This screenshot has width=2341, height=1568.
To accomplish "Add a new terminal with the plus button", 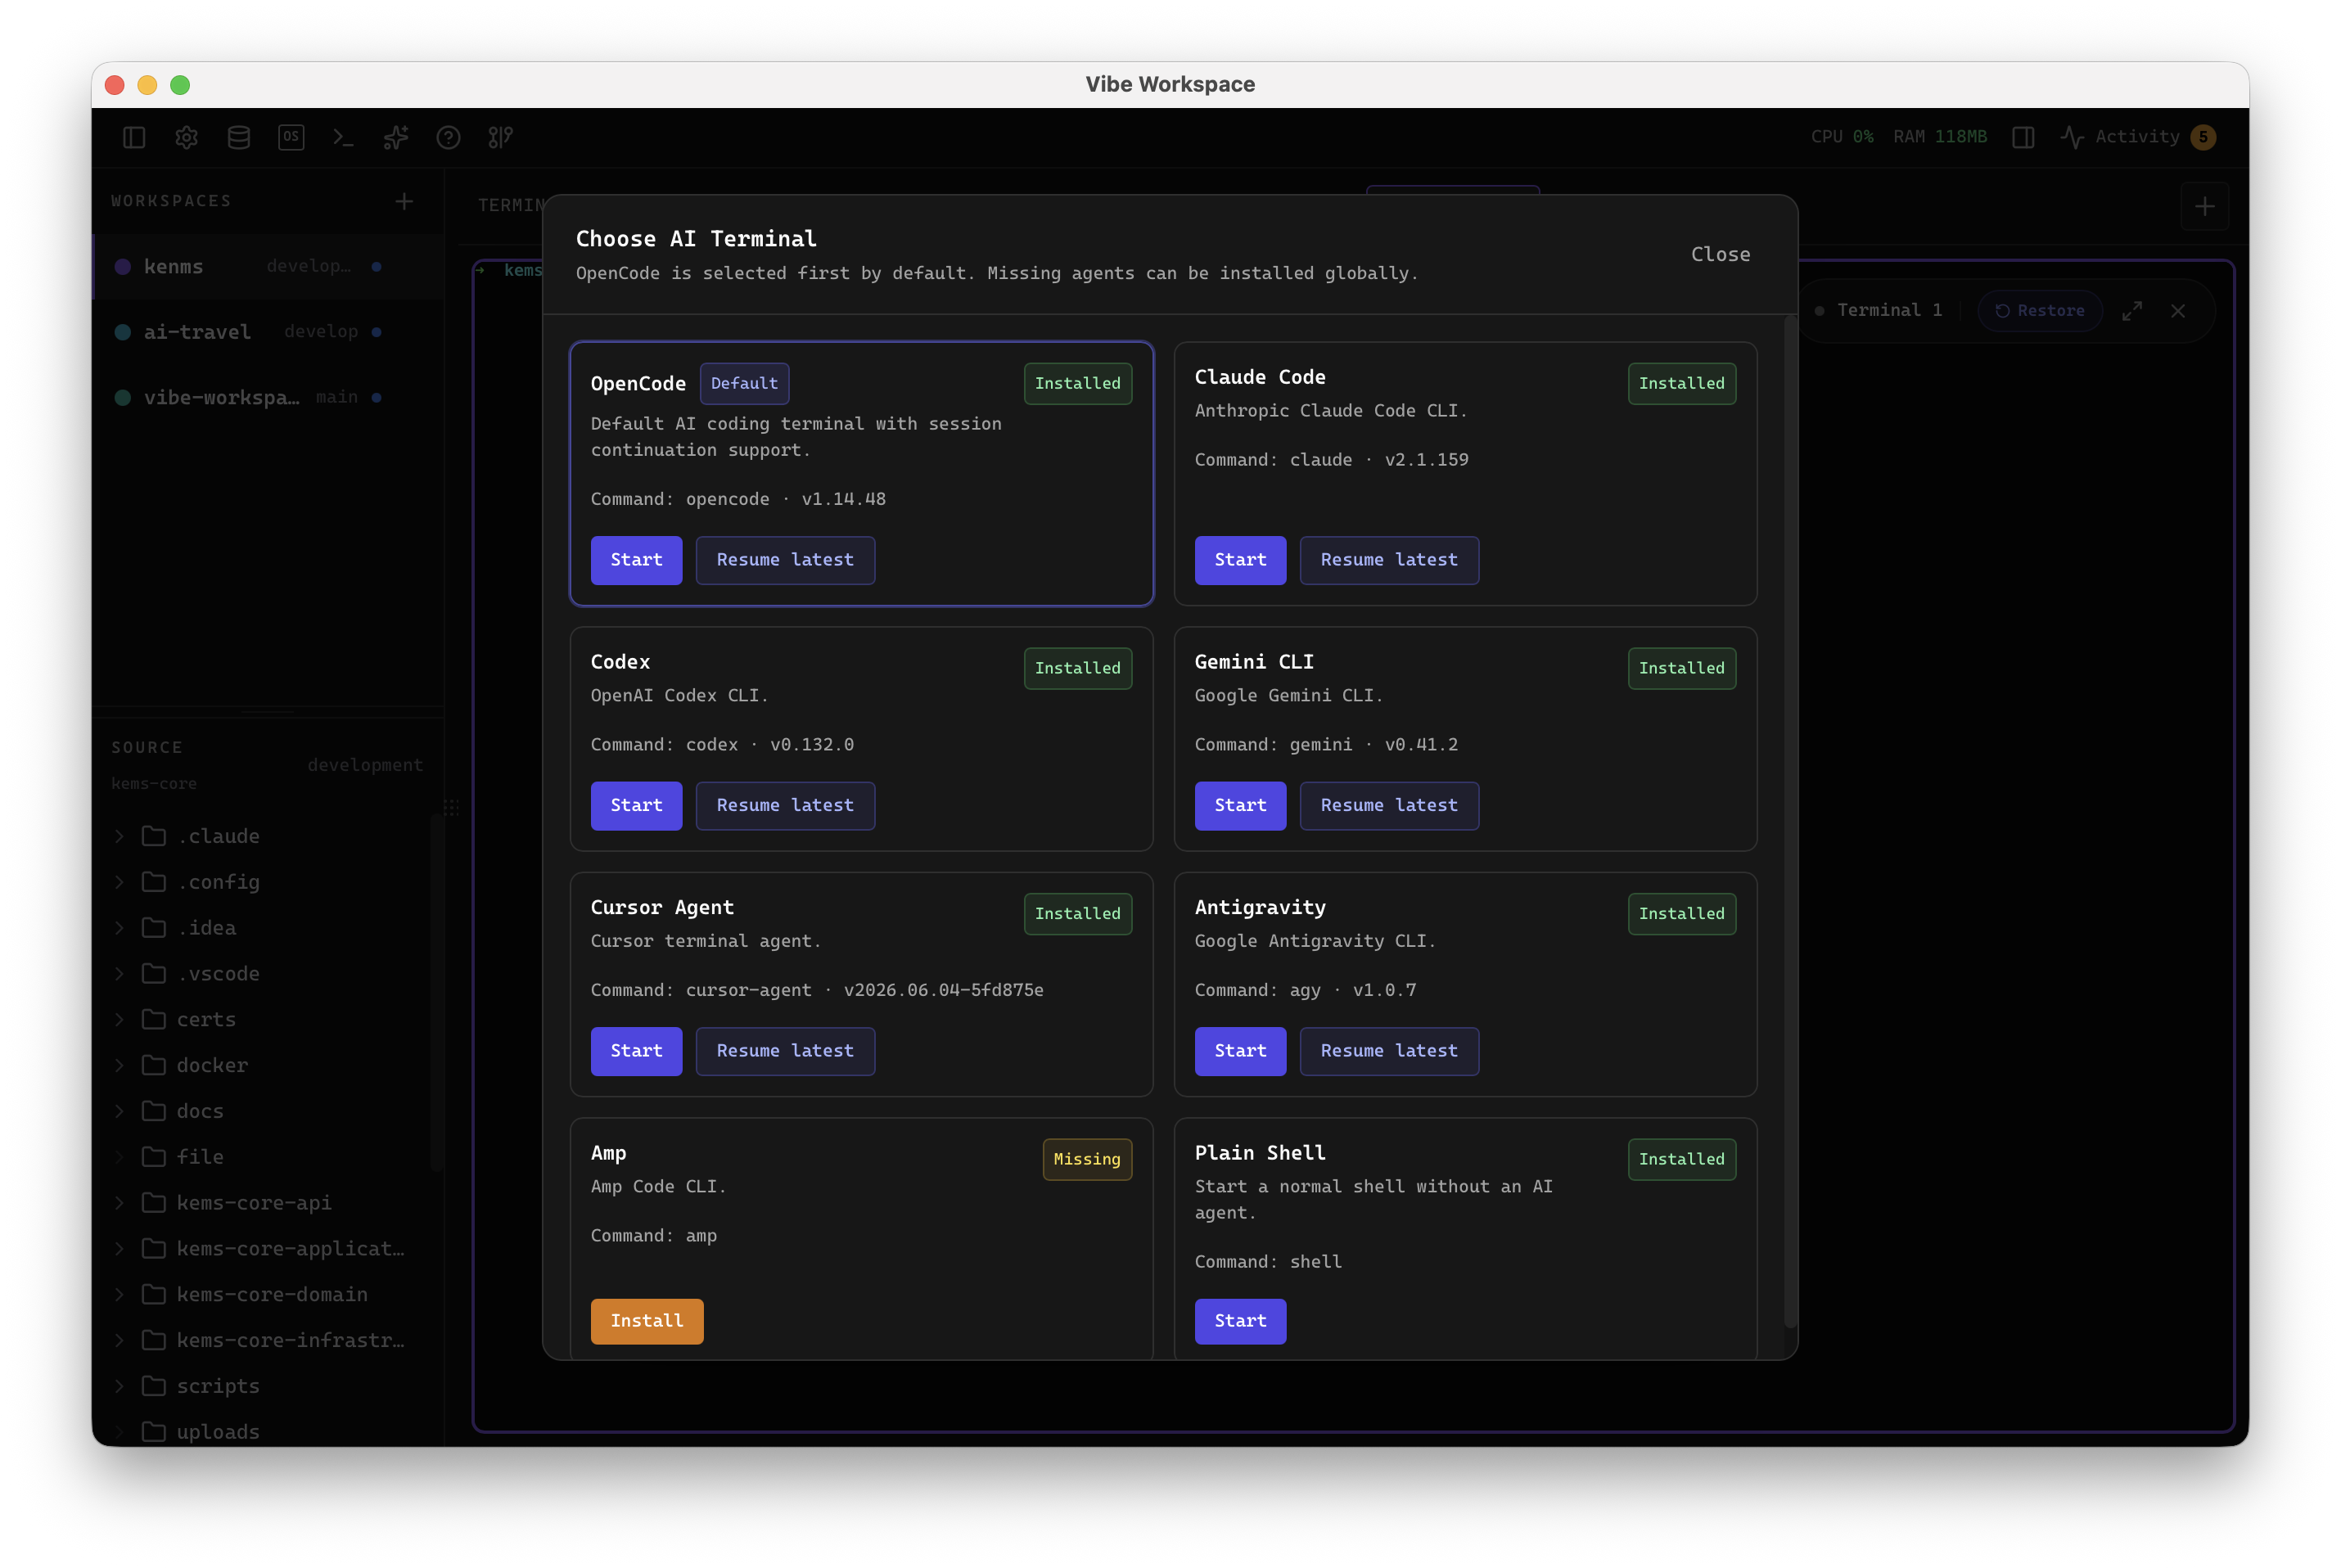I will (2205, 206).
